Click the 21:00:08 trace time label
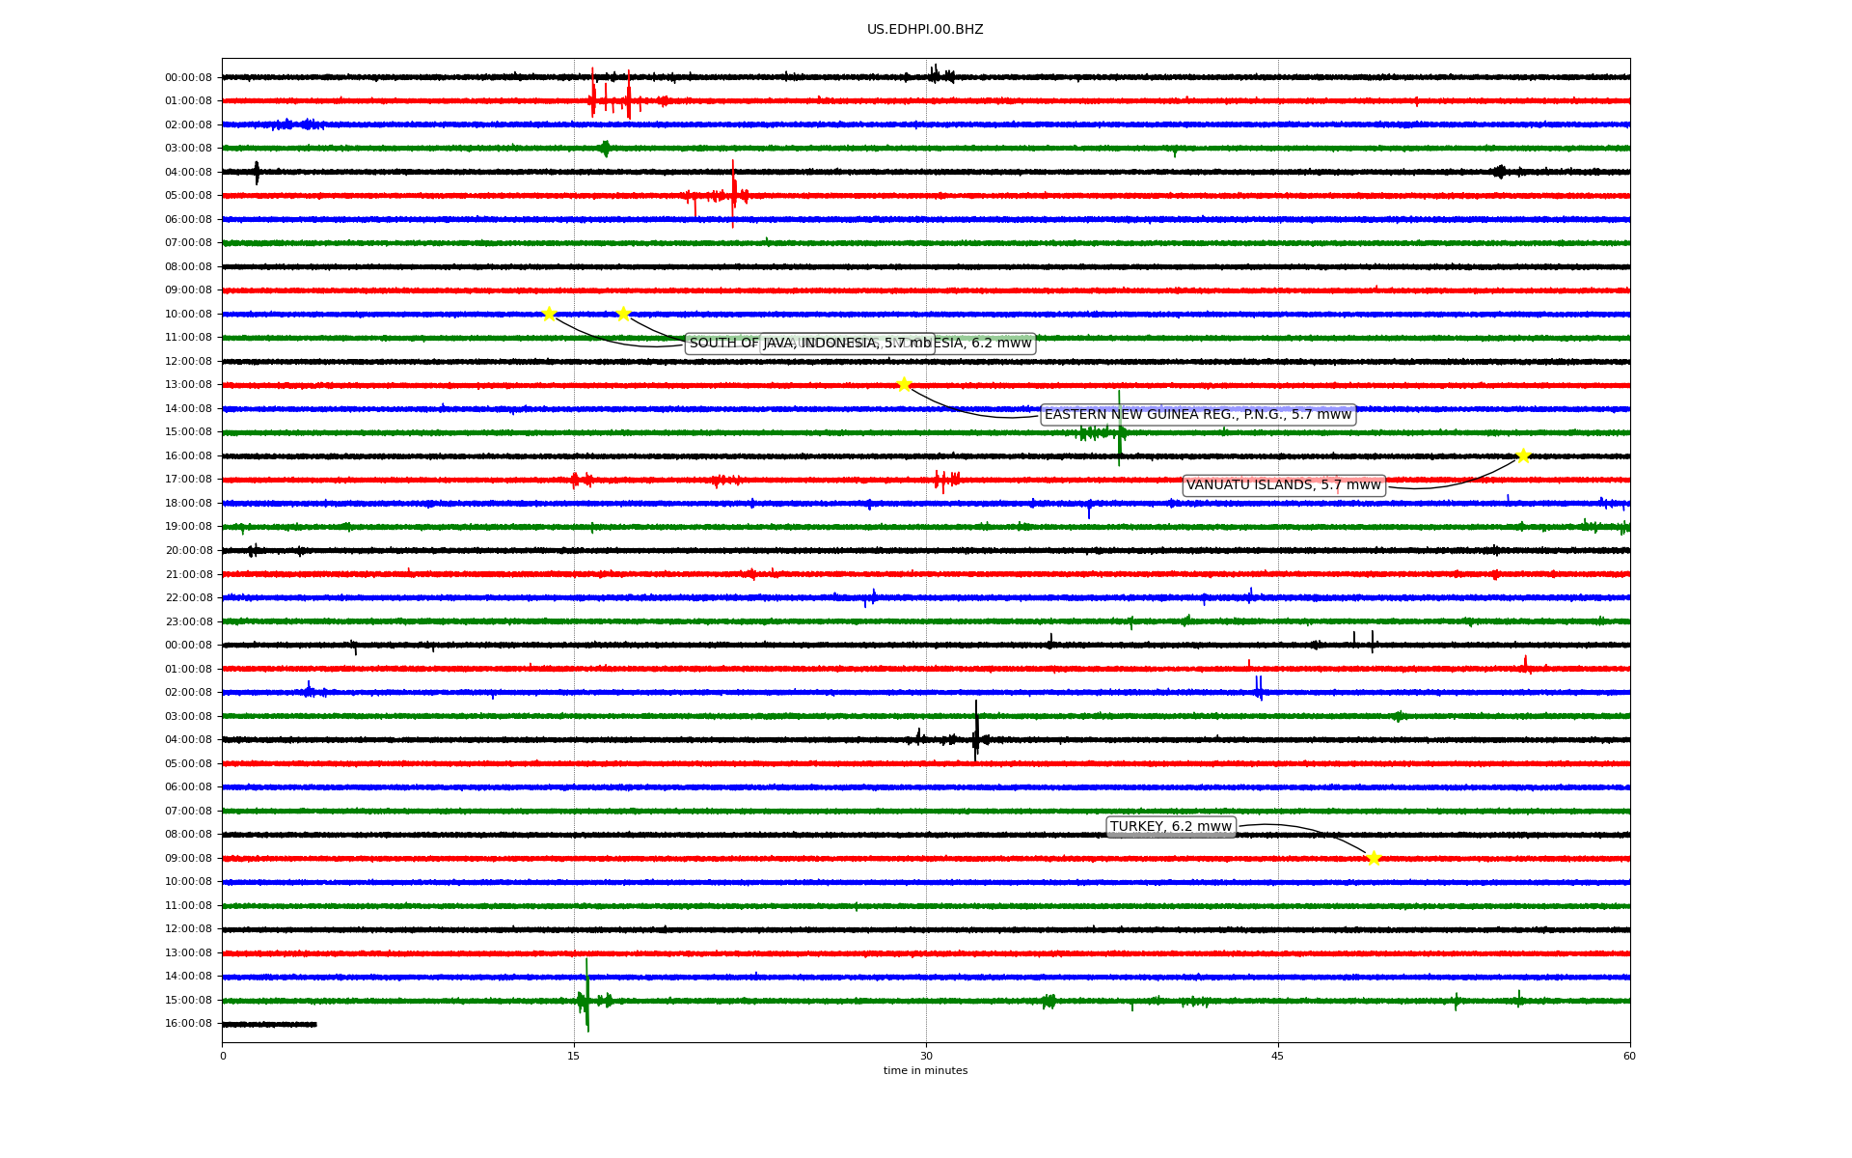1852x1158 pixels. click(188, 575)
